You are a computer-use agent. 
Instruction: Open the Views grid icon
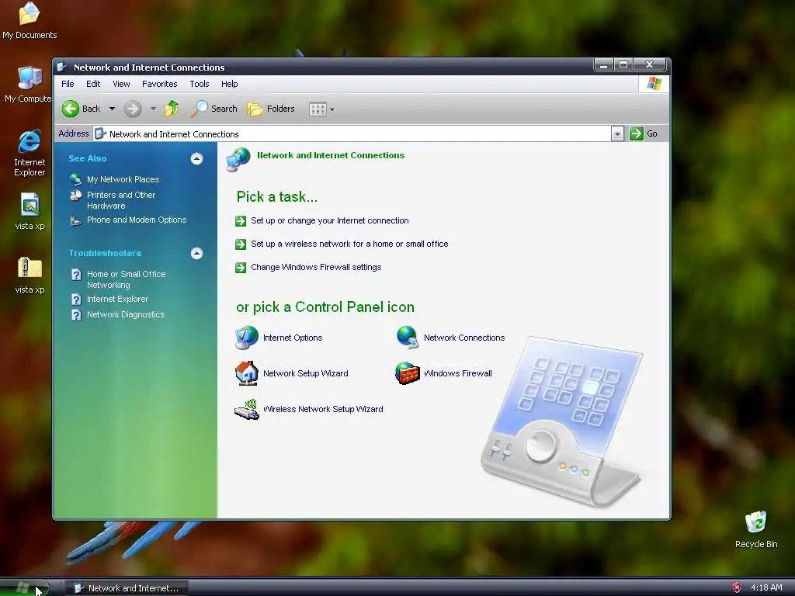pos(318,109)
